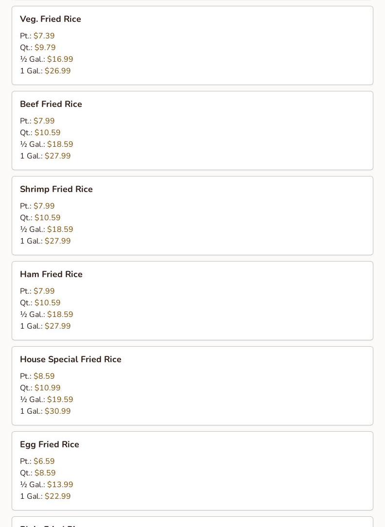
Task: Open the Ham Fried Rice item title
Action: tap(51, 274)
